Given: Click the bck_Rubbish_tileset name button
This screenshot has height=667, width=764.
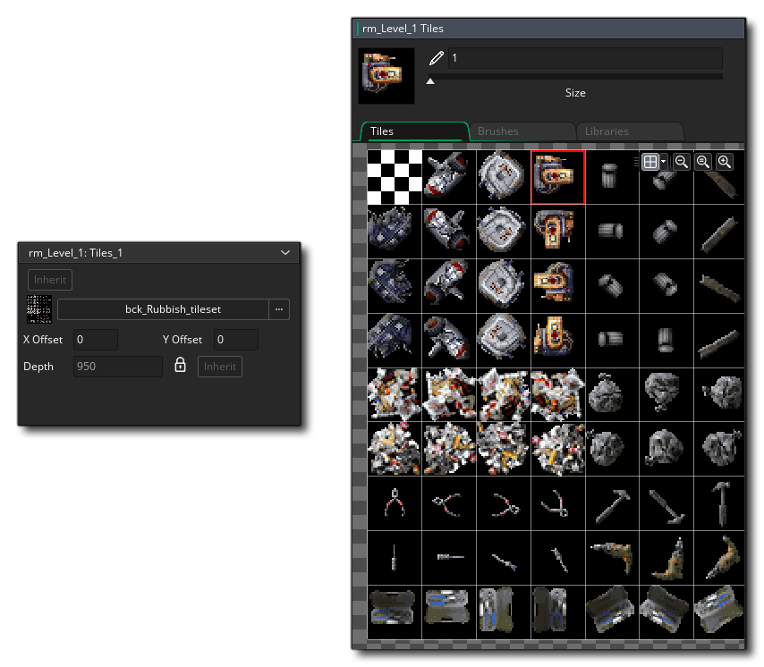Looking at the screenshot, I should [173, 308].
